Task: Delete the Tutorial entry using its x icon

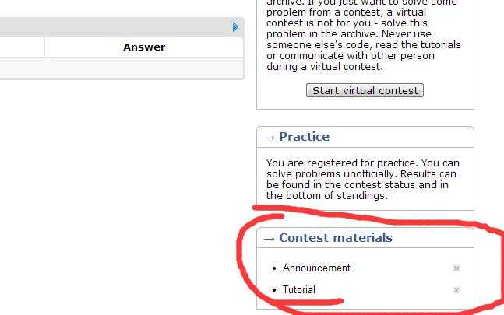Action: click(x=456, y=290)
